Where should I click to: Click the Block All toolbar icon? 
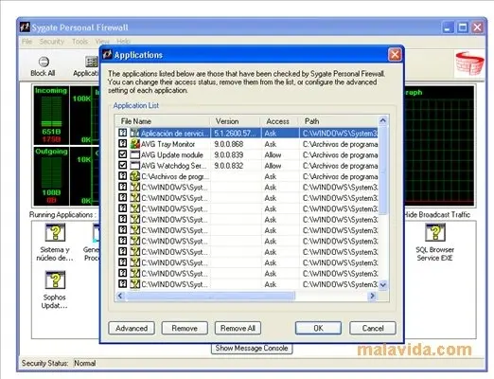click(44, 62)
